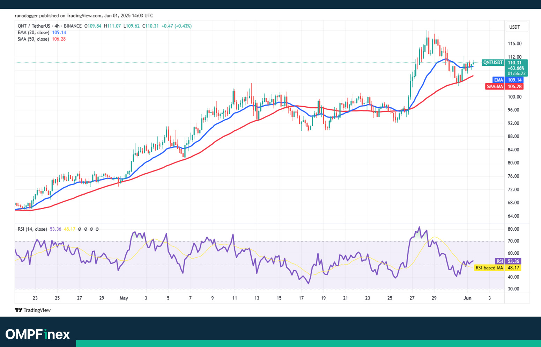Click the blue EMA label tag
This screenshot has height=347, width=541.
(498, 80)
